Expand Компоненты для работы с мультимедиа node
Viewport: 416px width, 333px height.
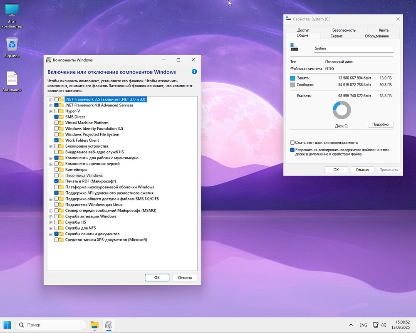point(51,158)
